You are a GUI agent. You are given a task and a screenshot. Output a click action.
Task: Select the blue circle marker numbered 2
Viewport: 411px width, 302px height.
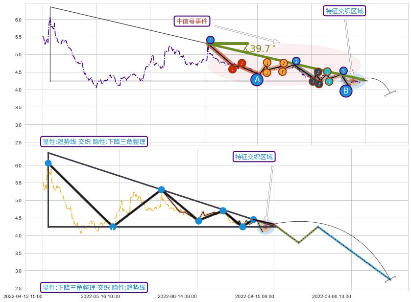pyautogui.click(x=296, y=61)
